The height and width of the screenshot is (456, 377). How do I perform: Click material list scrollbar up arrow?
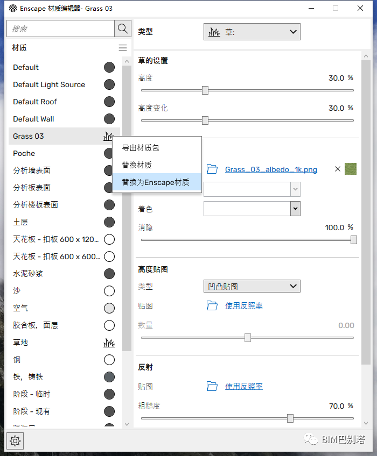click(x=127, y=61)
